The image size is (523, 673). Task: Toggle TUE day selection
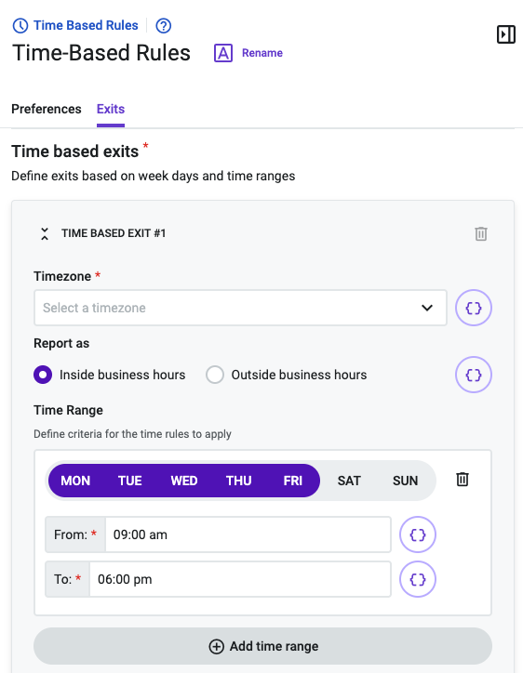pyautogui.click(x=129, y=481)
